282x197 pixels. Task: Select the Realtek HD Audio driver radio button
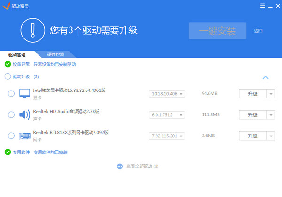pos(11,114)
